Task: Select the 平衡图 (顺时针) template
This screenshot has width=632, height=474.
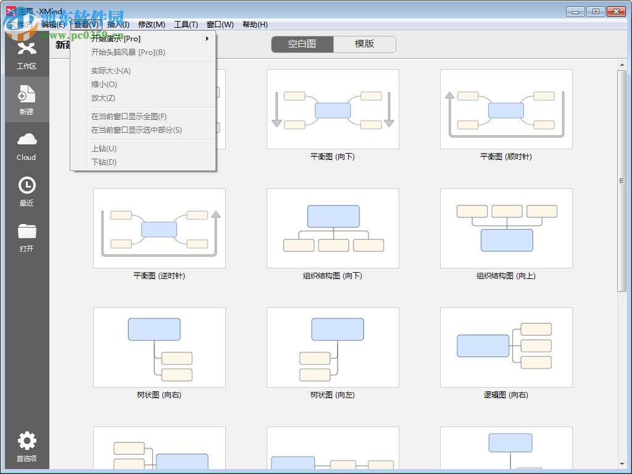Action: click(506, 109)
